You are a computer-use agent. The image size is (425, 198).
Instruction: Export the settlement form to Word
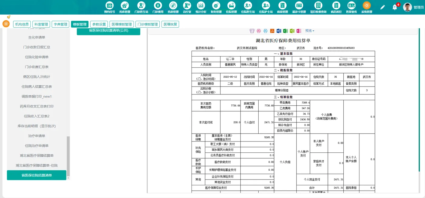(279, 31)
